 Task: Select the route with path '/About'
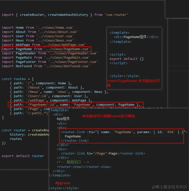47,88
